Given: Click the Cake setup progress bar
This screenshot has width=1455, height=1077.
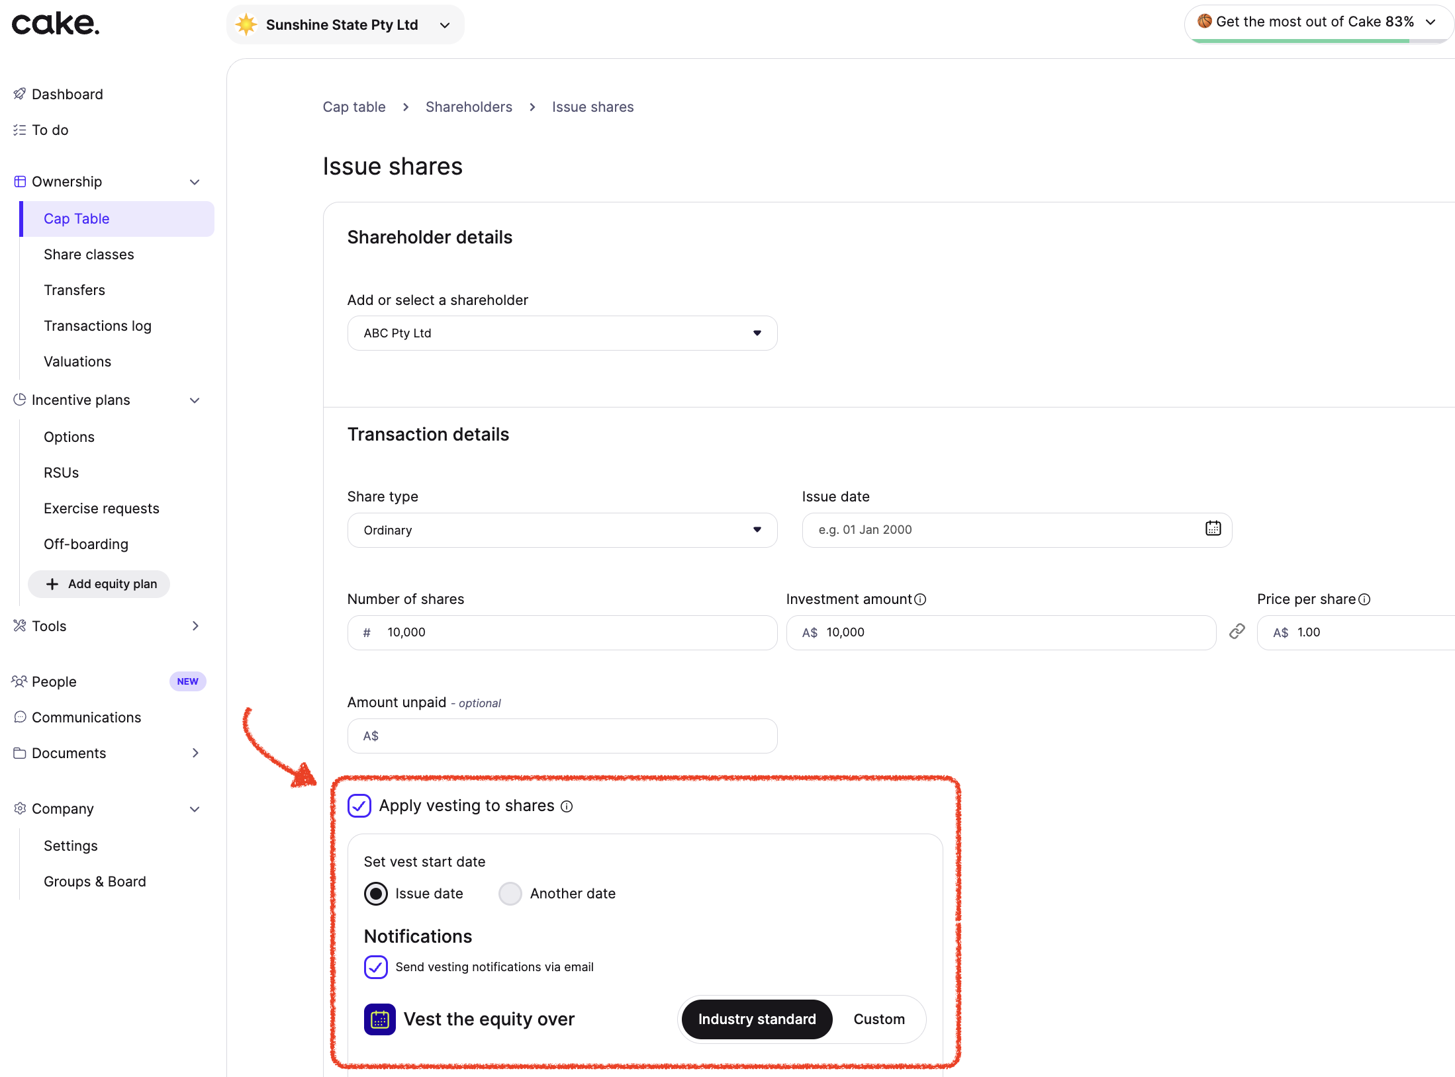Looking at the screenshot, I should point(1319,40).
